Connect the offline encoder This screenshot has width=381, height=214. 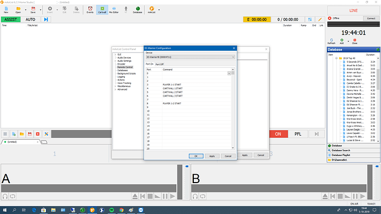point(371,18)
